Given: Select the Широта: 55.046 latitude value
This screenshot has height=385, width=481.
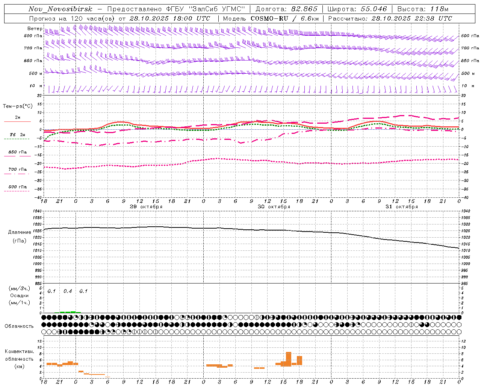Looking at the screenshot, I should tap(357, 9).
